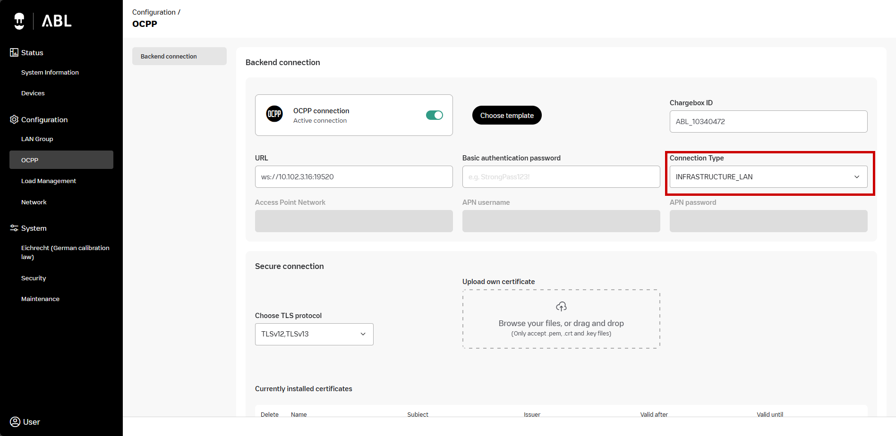This screenshot has height=436, width=896.
Task: Expand the Choose TLS protocol dropdown
Action: (314, 334)
